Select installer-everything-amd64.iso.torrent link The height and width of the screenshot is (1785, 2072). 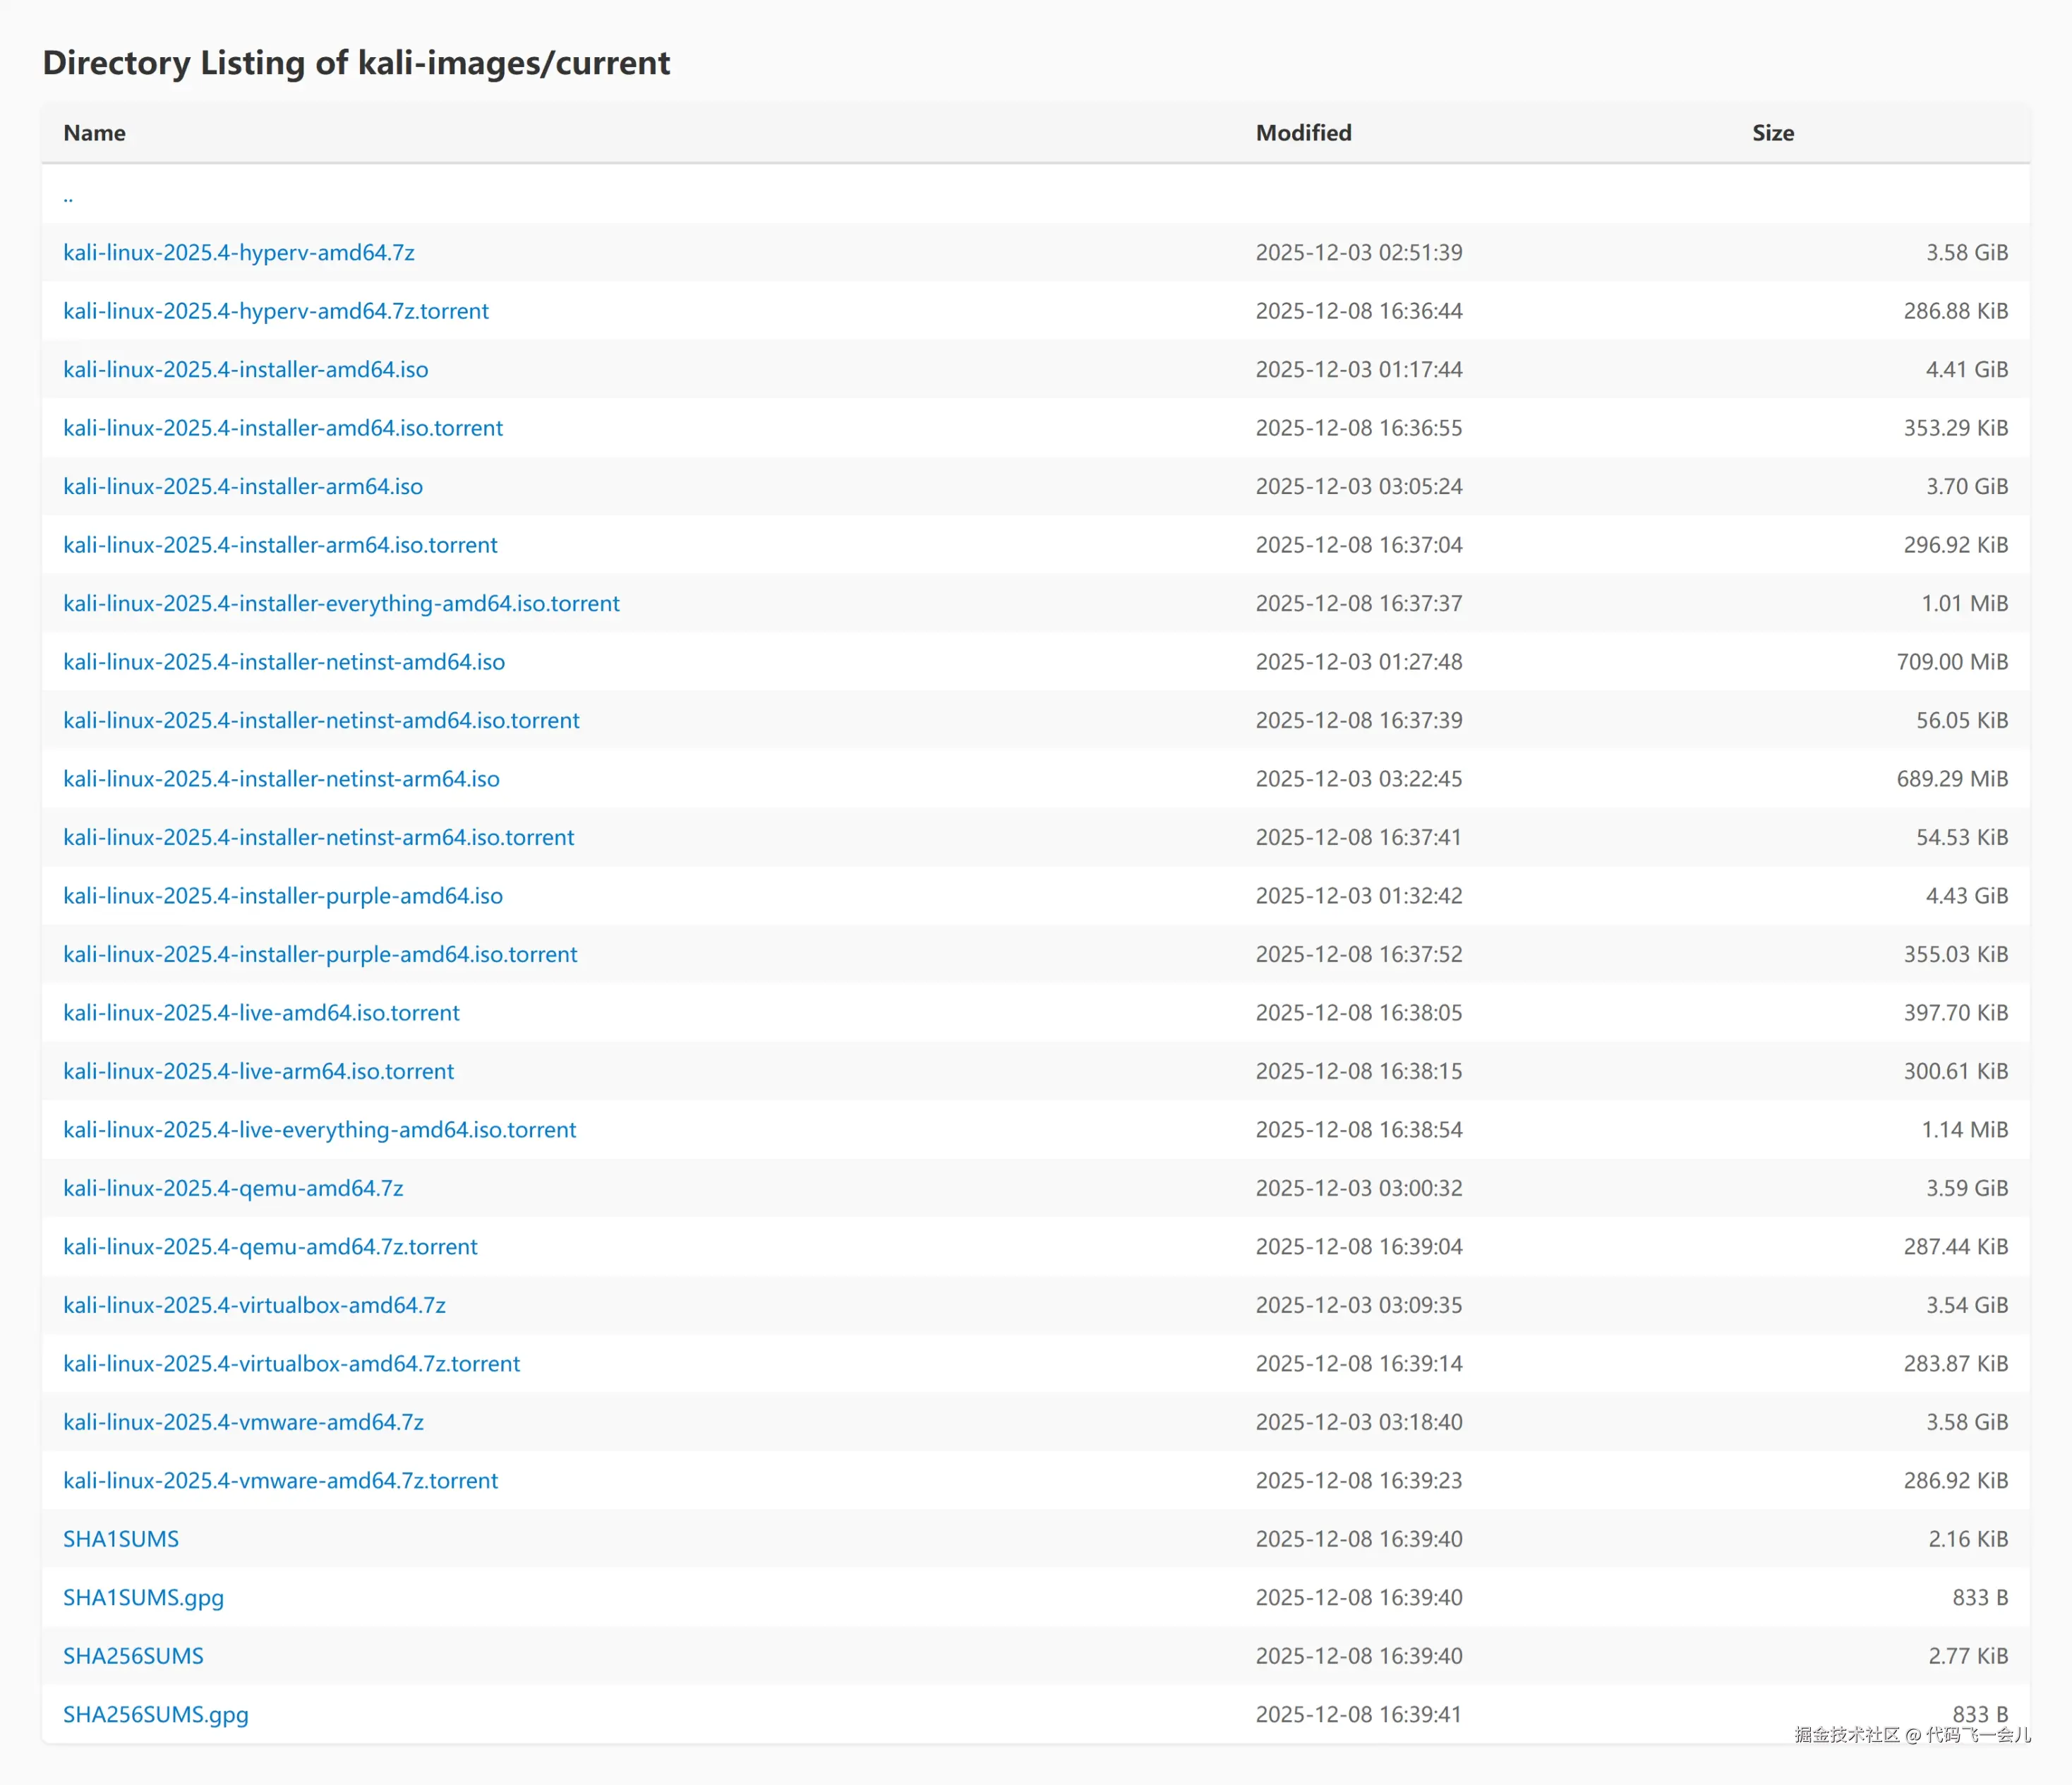click(x=341, y=603)
